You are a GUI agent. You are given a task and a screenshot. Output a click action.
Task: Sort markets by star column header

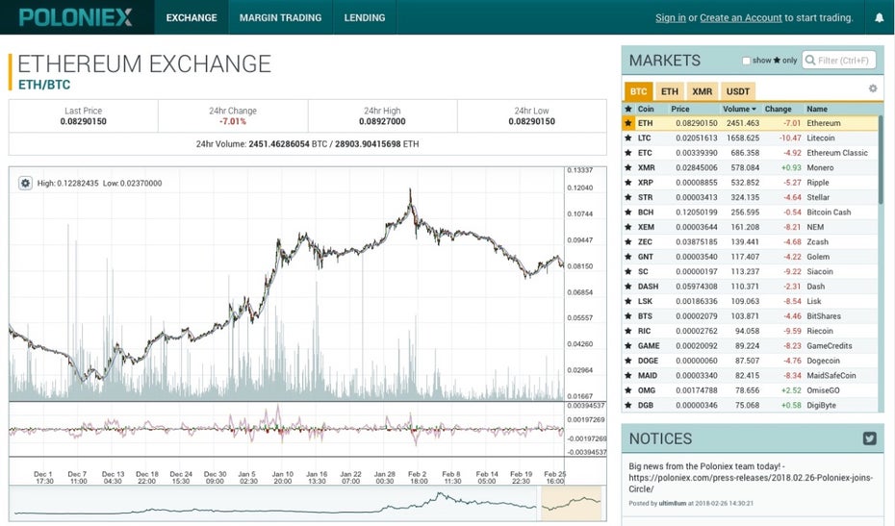[628, 109]
